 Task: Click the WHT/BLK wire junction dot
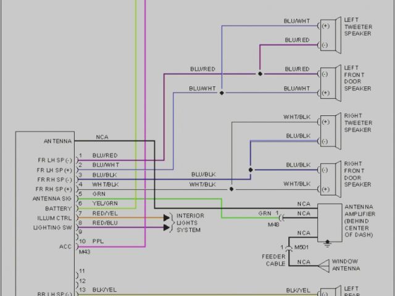pyautogui.click(x=231, y=189)
